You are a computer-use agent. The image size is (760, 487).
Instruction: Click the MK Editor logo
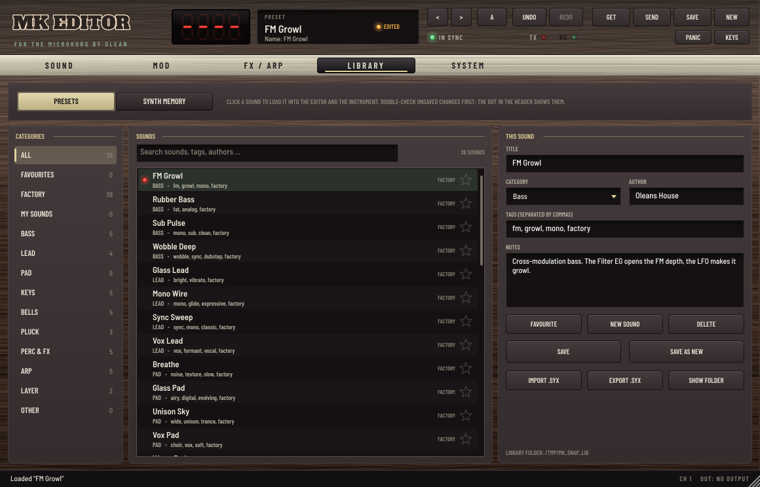click(71, 23)
